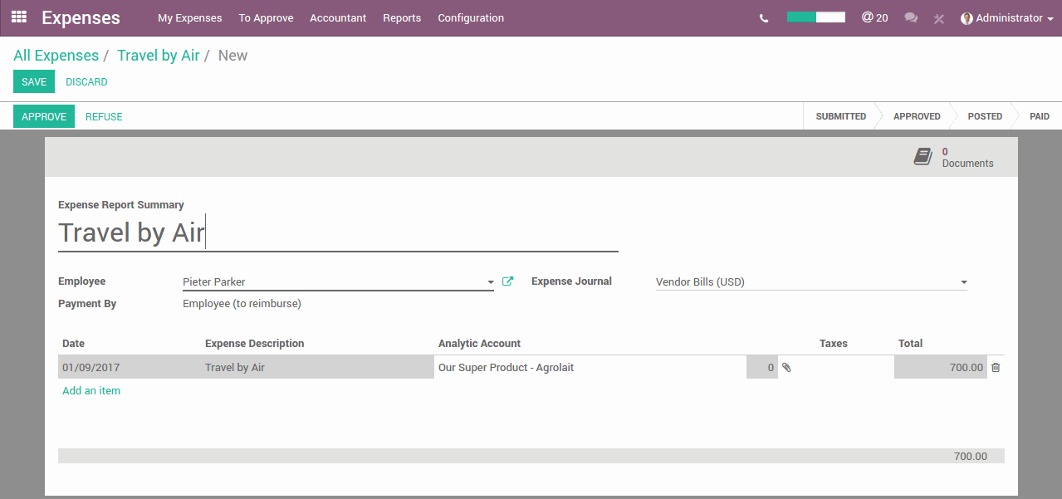Delete the Travel by Air expense line

(x=996, y=367)
